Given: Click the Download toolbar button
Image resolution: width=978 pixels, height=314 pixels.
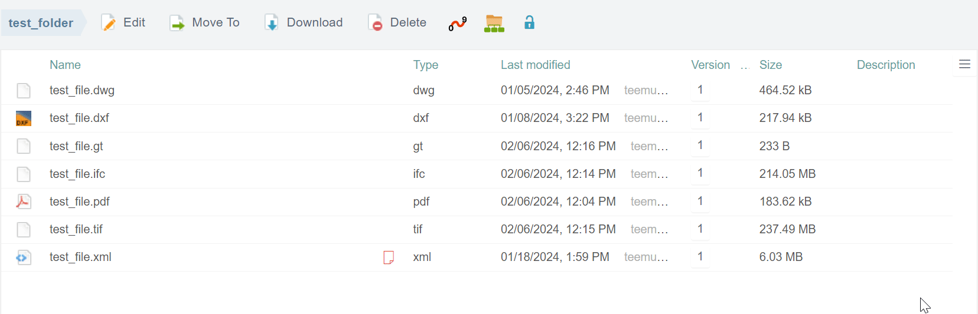Looking at the screenshot, I should pyautogui.click(x=304, y=23).
